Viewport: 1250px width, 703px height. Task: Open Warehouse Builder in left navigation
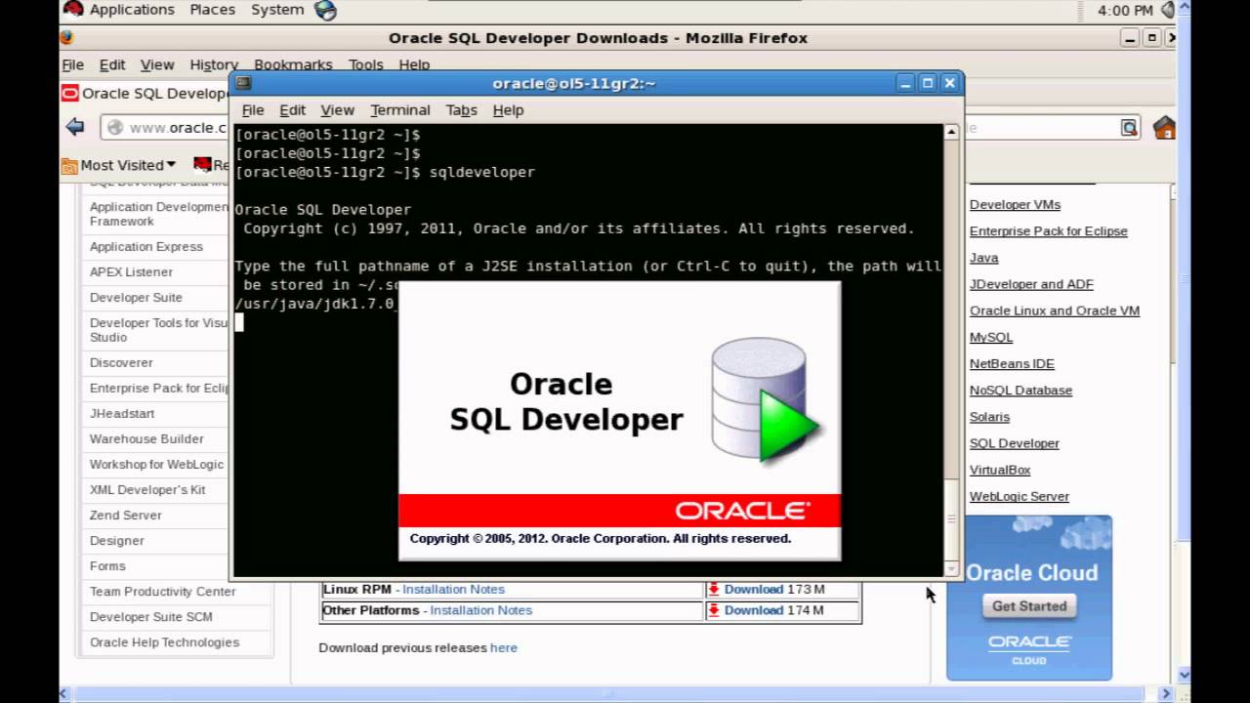pos(146,438)
